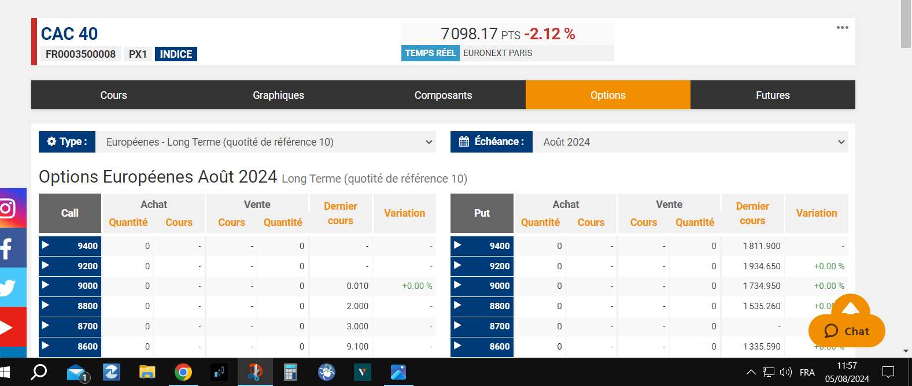912x386 pixels.
Task: Open the Snipping Tool in taskbar
Action: tap(254, 372)
